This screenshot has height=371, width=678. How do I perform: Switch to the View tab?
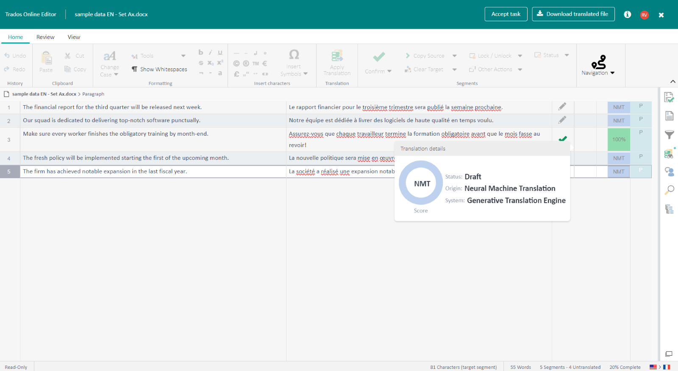[x=74, y=37]
